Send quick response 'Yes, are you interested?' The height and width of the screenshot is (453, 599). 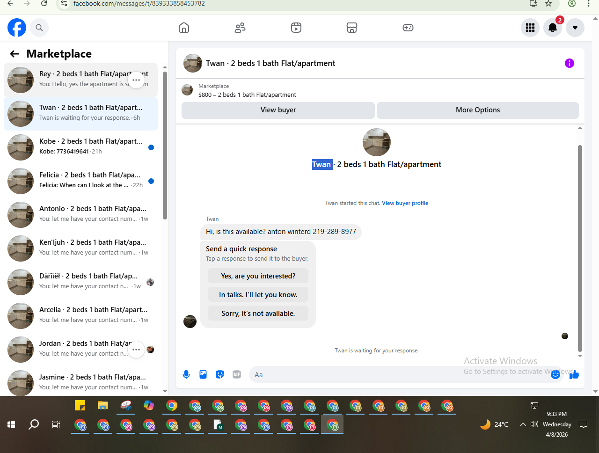tap(258, 276)
